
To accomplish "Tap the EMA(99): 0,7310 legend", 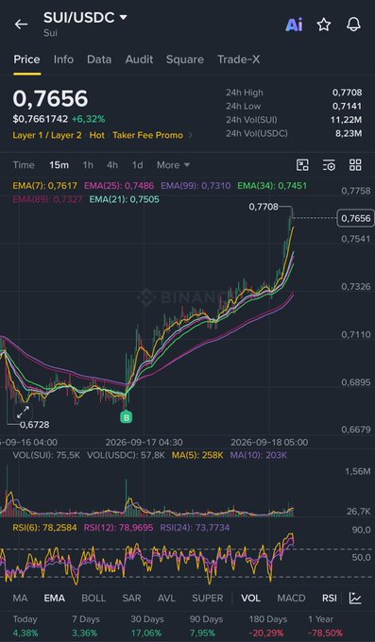I will click(x=196, y=186).
